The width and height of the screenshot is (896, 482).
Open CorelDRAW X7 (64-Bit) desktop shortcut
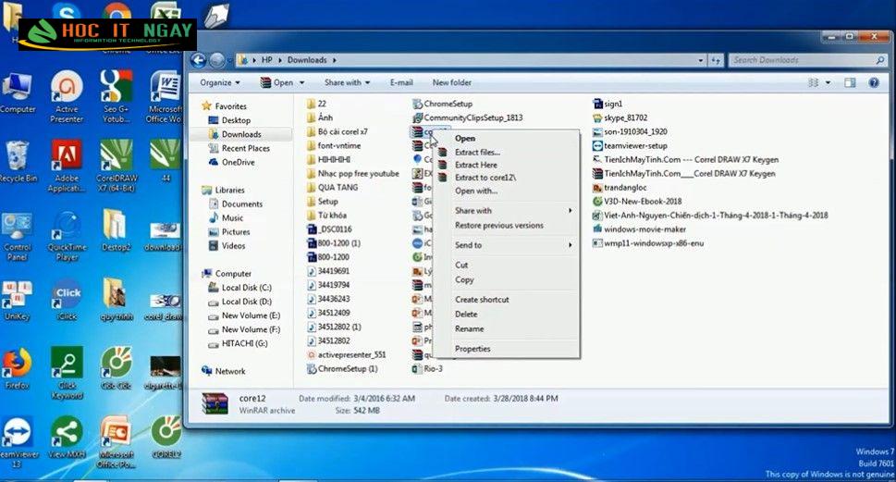pyautogui.click(x=117, y=166)
